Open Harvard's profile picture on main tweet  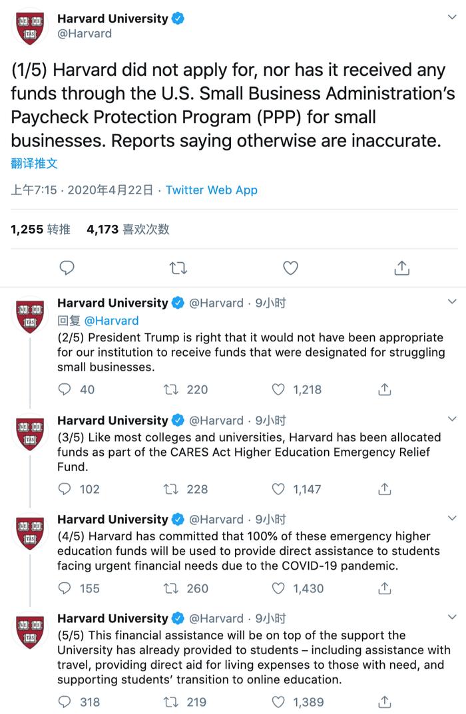[x=29, y=28]
